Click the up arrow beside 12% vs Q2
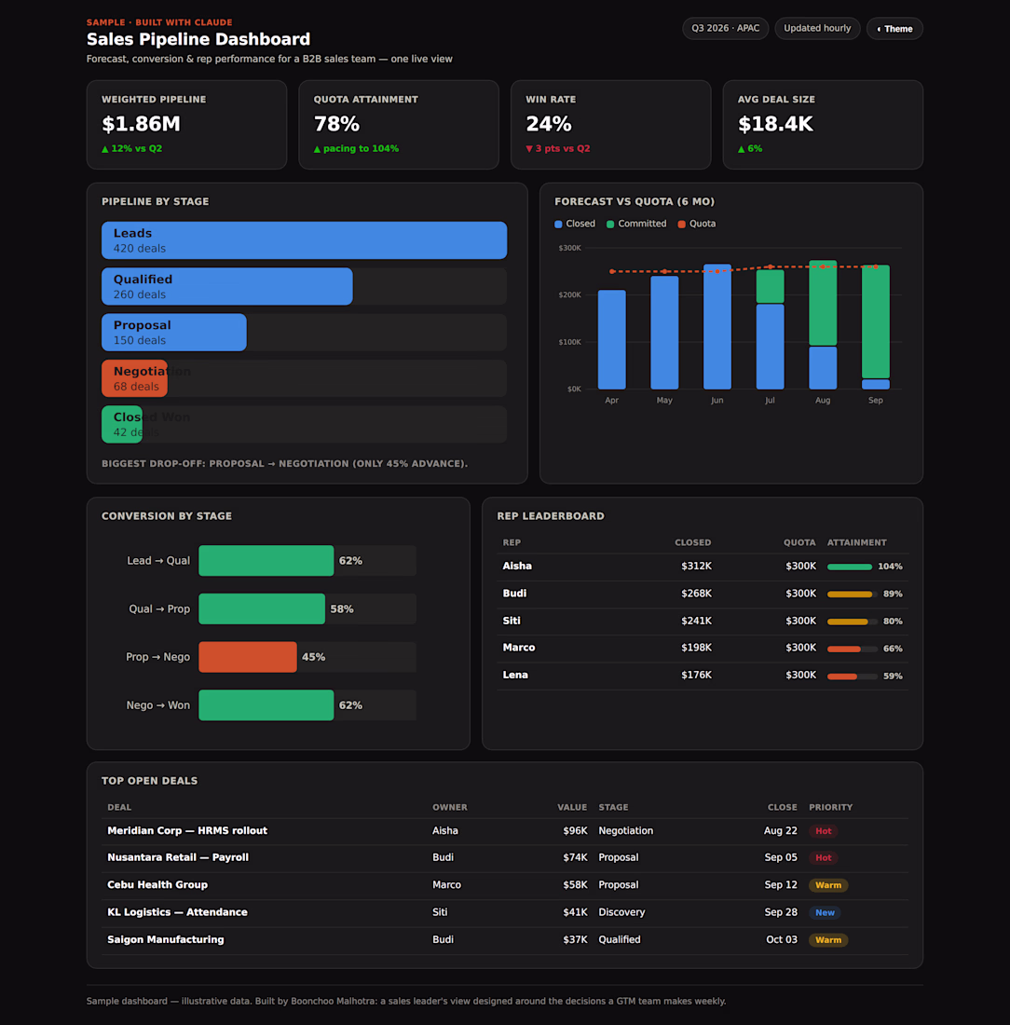This screenshot has width=1010, height=1025. point(105,149)
